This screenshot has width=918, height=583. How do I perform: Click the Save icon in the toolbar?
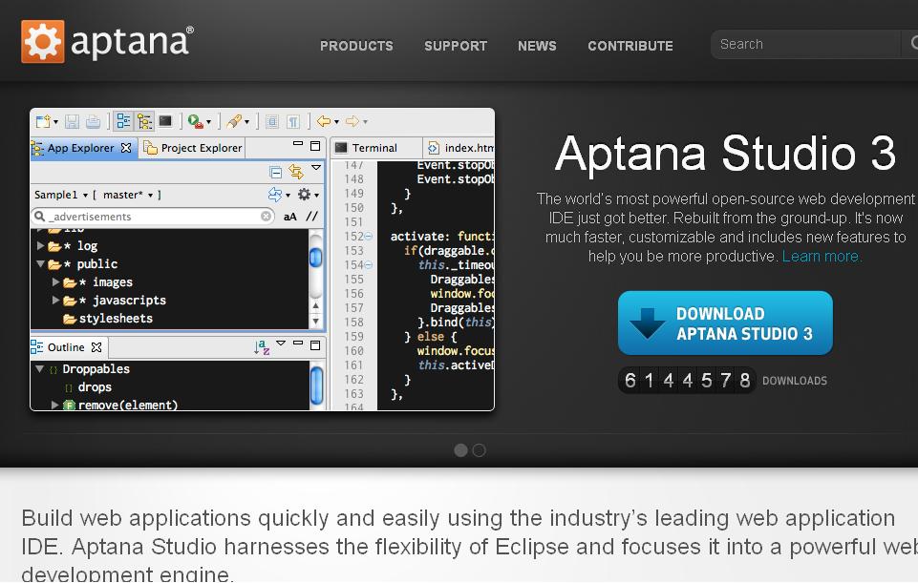[72, 120]
